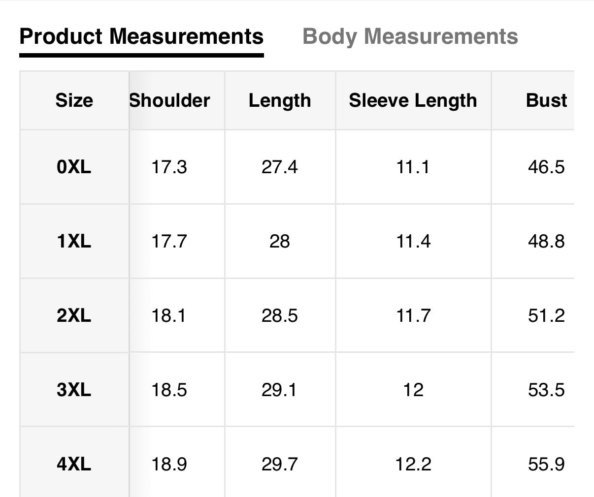
Task: Switch to the Body Measurements tab
Action: point(410,36)
